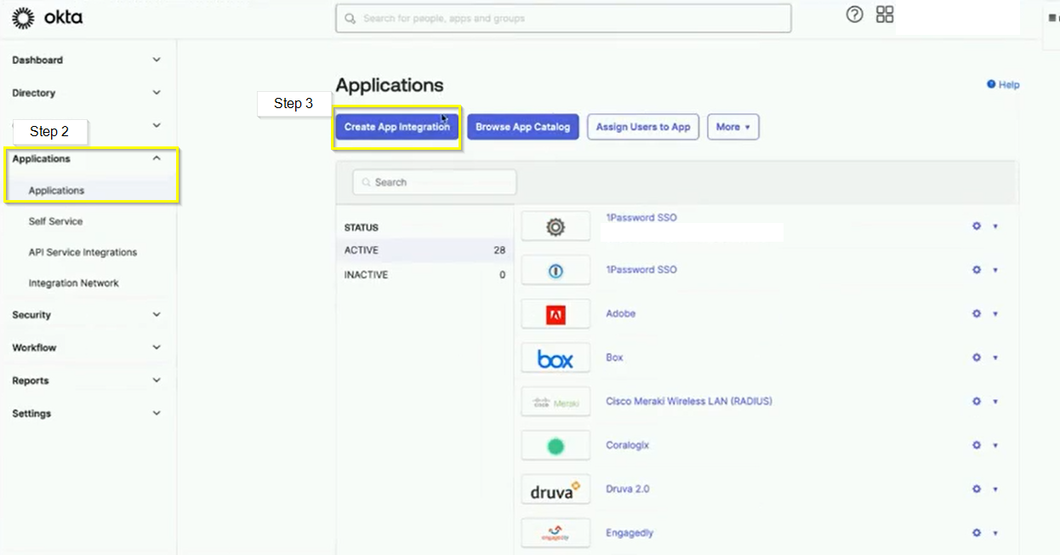Expand the Security sidebar section
This screenshot has width=1060, height=555.
click(156, 315)
